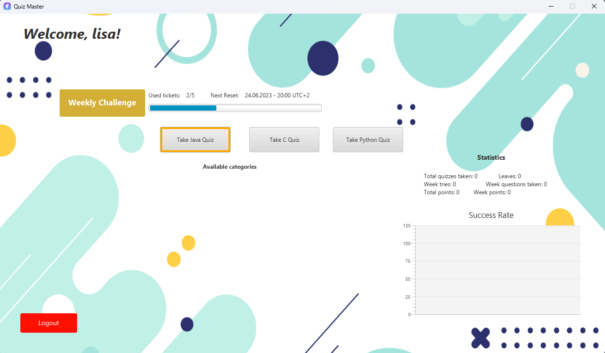
Task: Click the Week points statistic
Action: [x=492, y=192]
